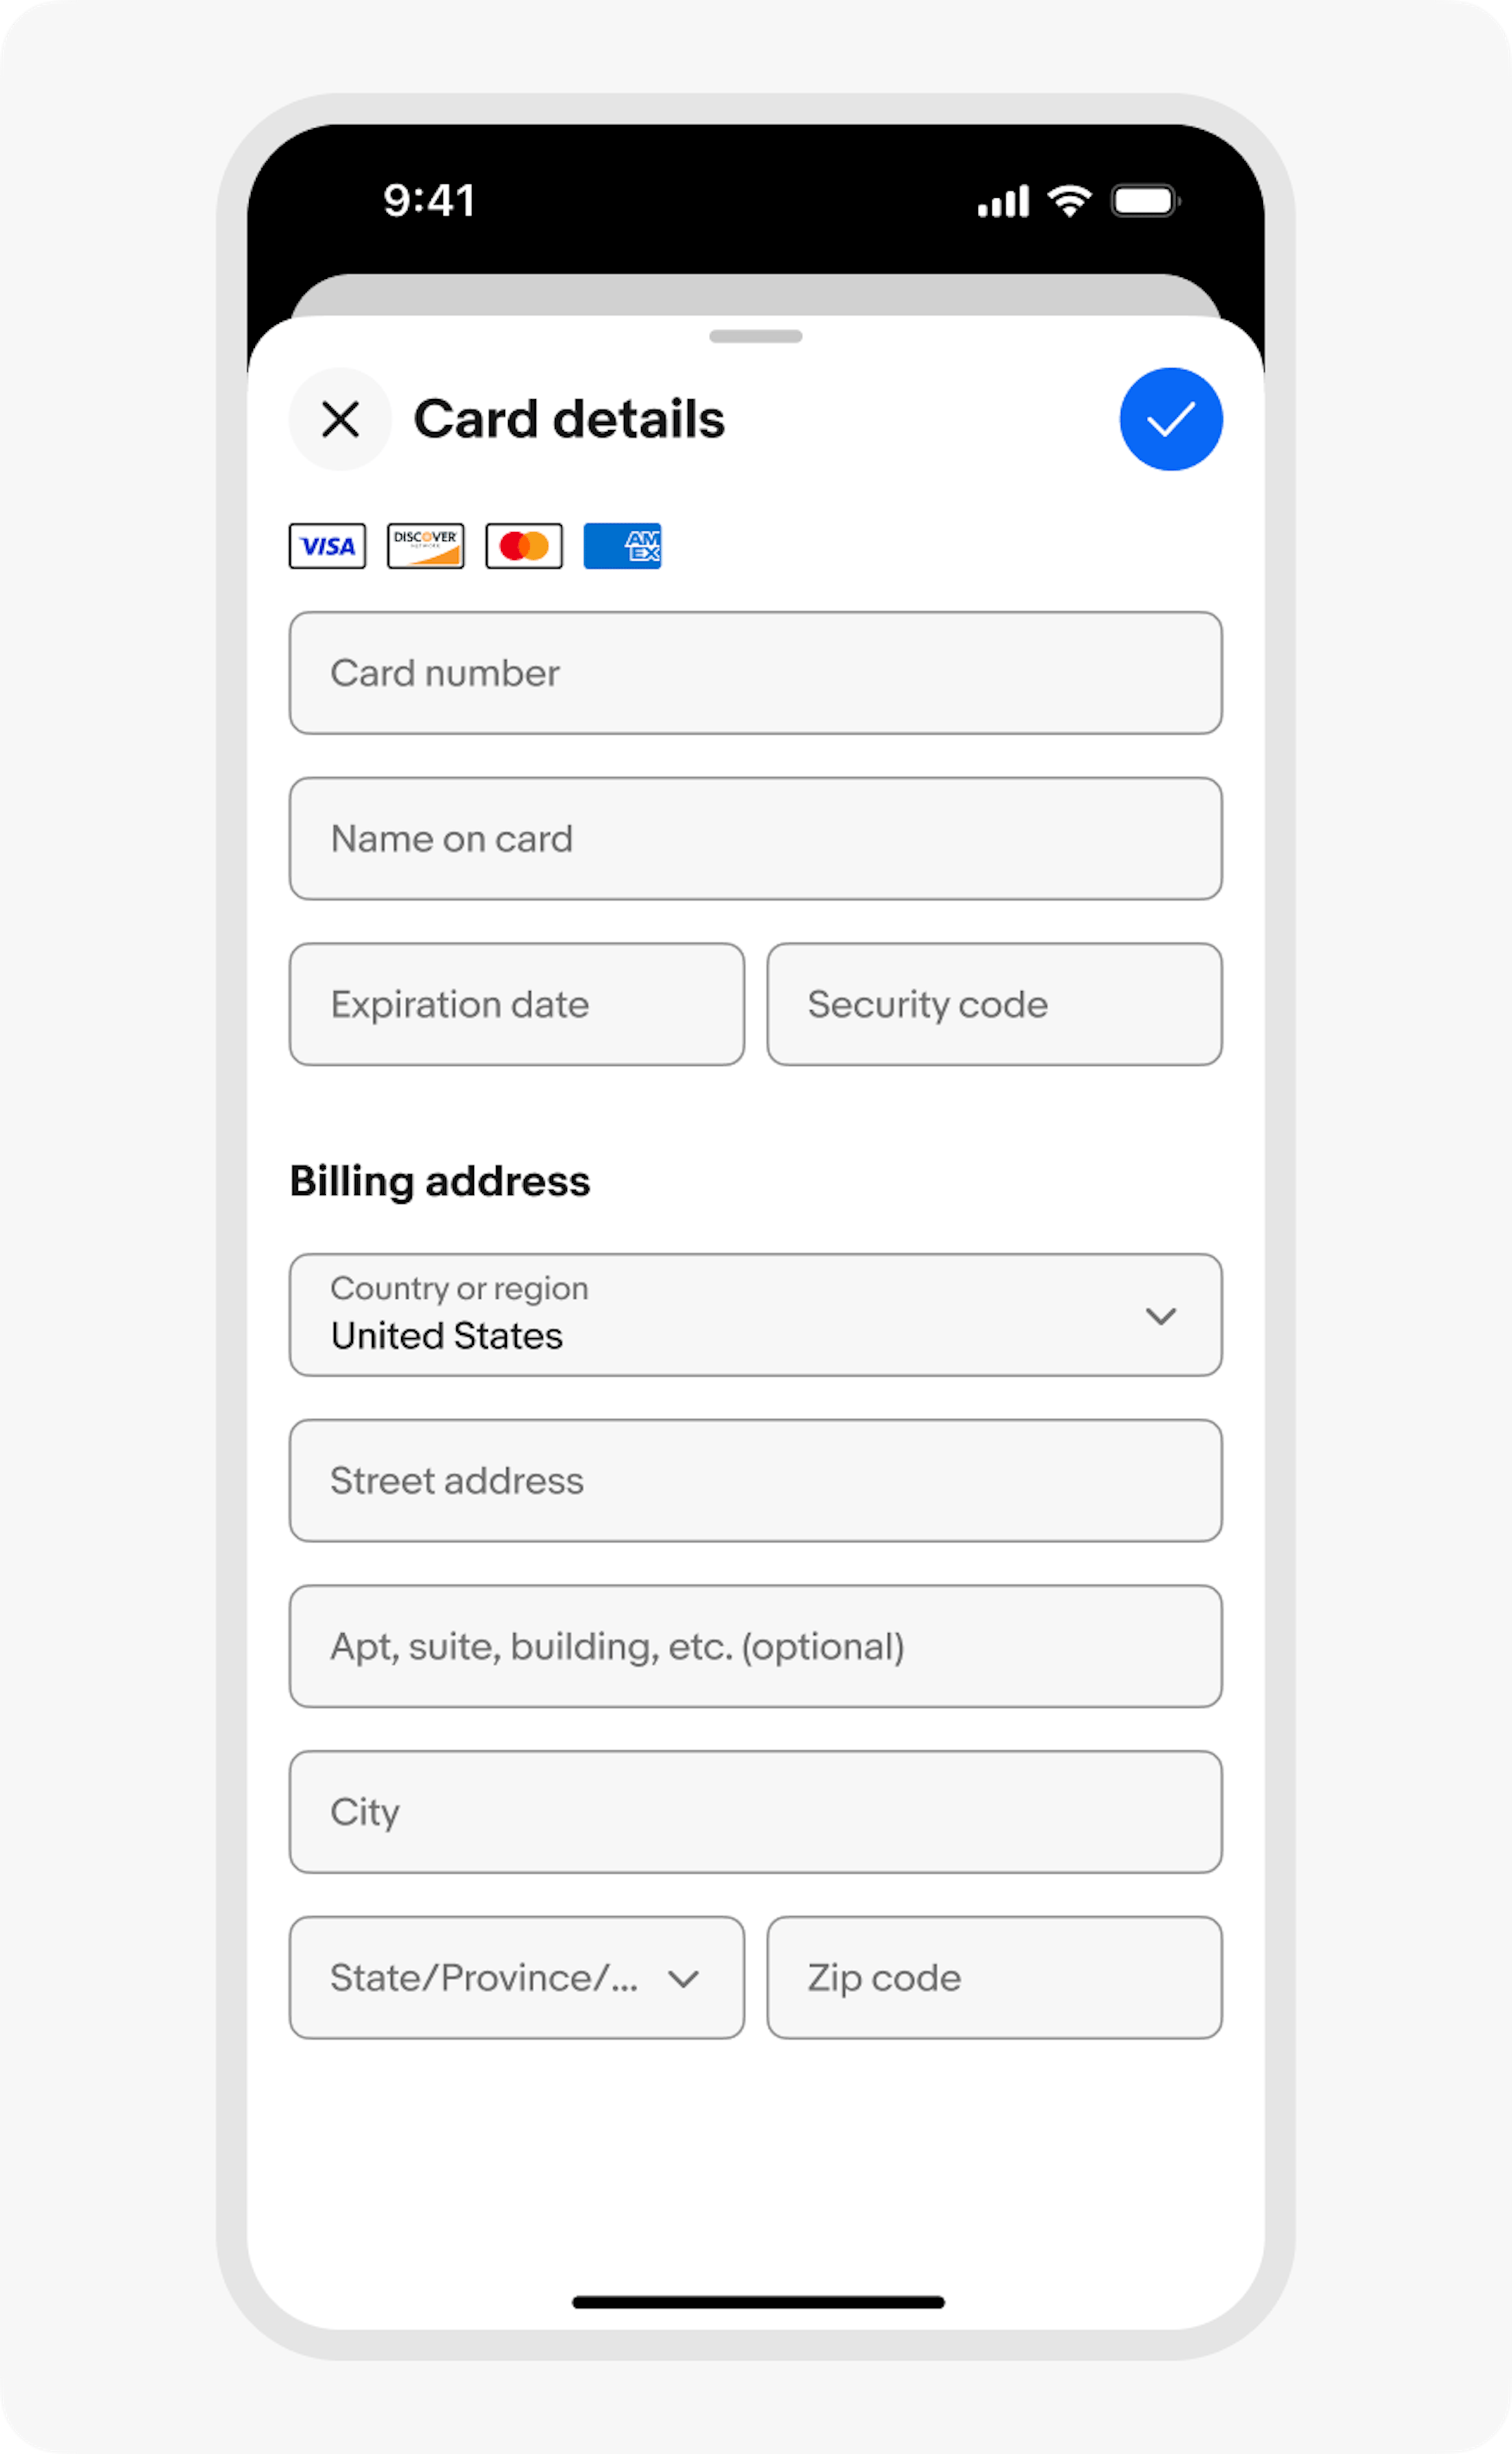Click the Name on card field

point(755,839)
